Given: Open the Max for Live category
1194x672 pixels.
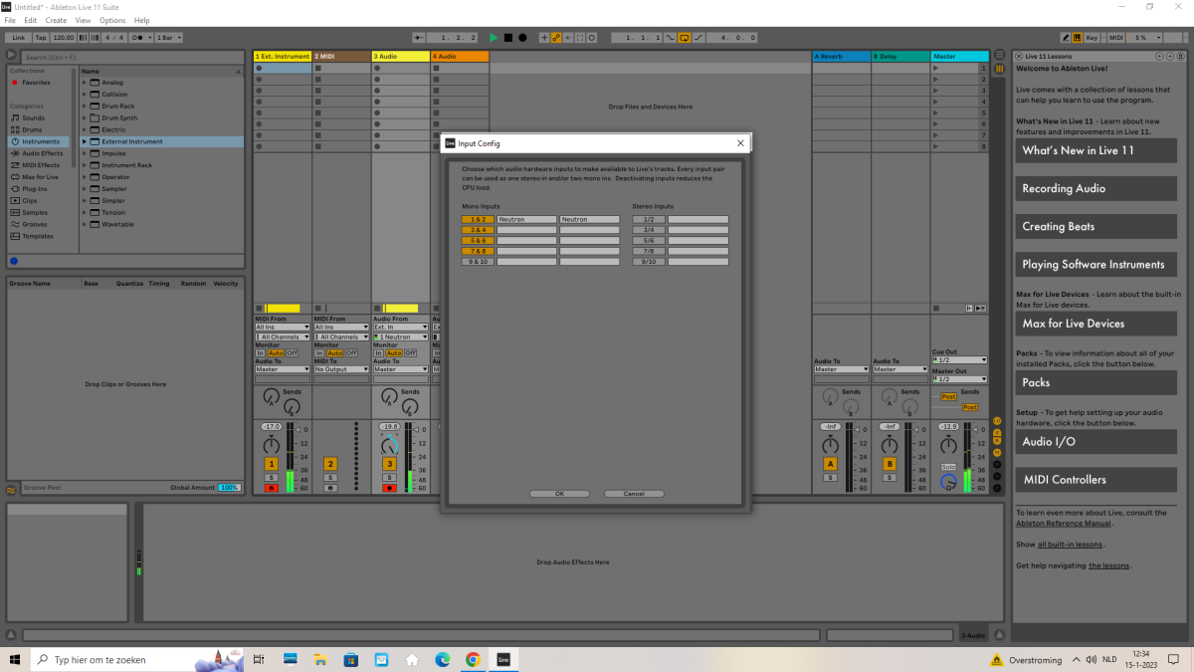Looking at the screenshot, I should click(x=40, y=177).
